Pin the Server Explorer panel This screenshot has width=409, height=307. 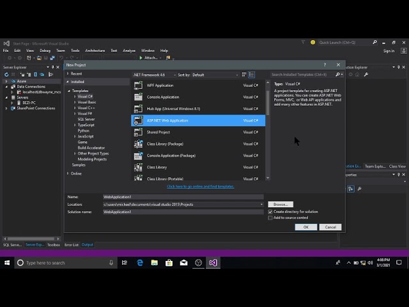click(x=52, y=67)
